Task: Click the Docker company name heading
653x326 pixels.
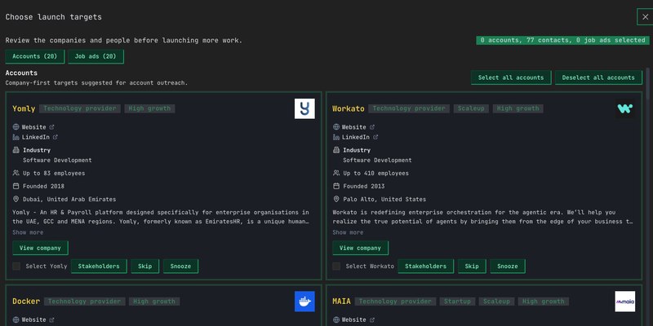Action: coord(26,302)
